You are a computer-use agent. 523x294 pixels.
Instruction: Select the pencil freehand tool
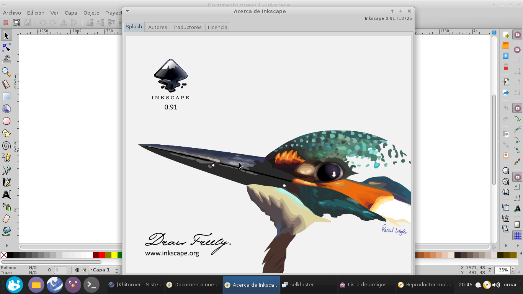6,158
